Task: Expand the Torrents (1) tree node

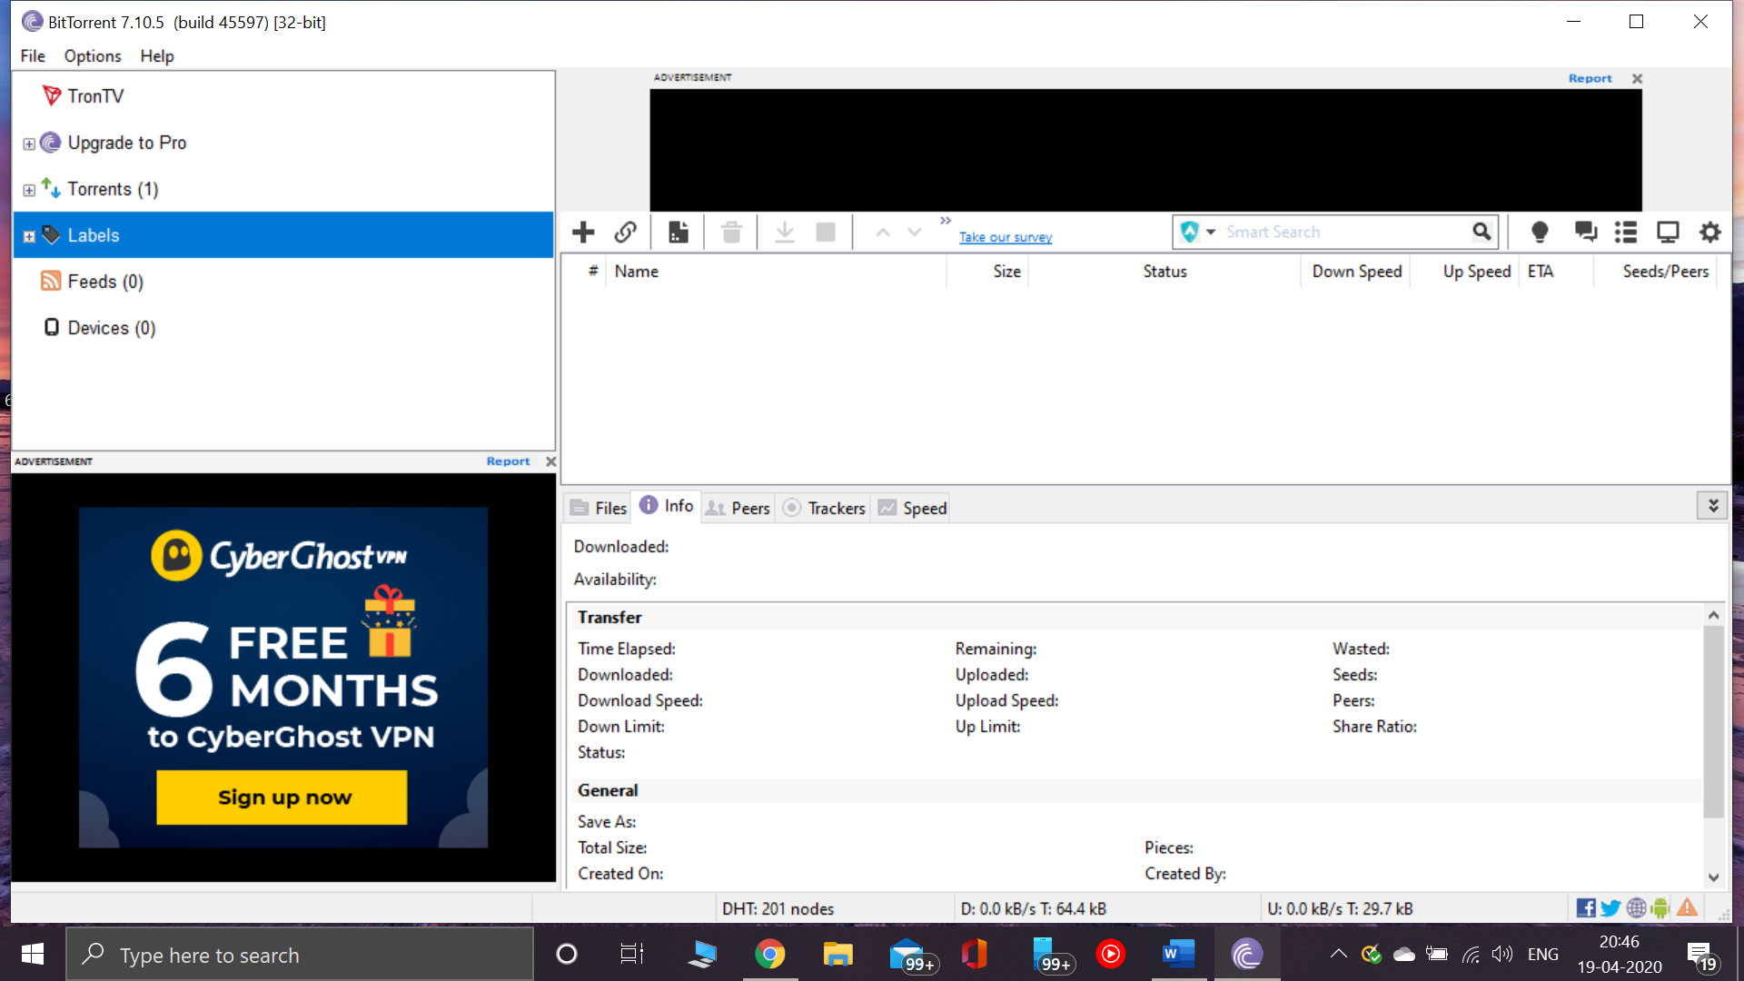Action: point(29,190)
